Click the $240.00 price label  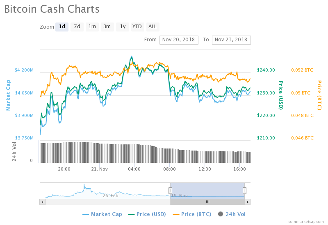pyautogui.click(x=266, y=70)
